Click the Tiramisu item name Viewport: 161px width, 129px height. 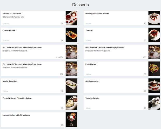coord(89,30)
